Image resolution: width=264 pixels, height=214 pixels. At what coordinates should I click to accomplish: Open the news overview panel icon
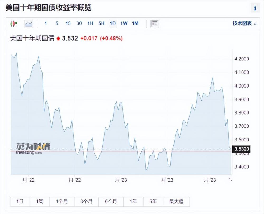154,23
